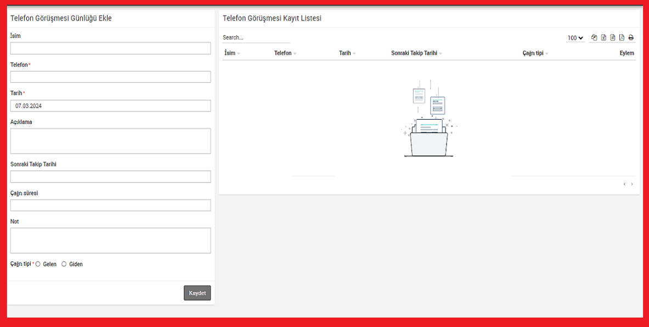Click the Copy table icon

[x=594, y=38]
